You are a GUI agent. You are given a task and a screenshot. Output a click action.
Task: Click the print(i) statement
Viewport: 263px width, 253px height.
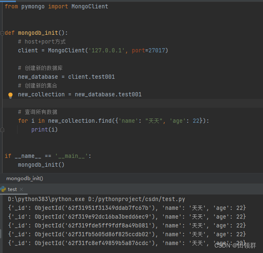[44, 129]
